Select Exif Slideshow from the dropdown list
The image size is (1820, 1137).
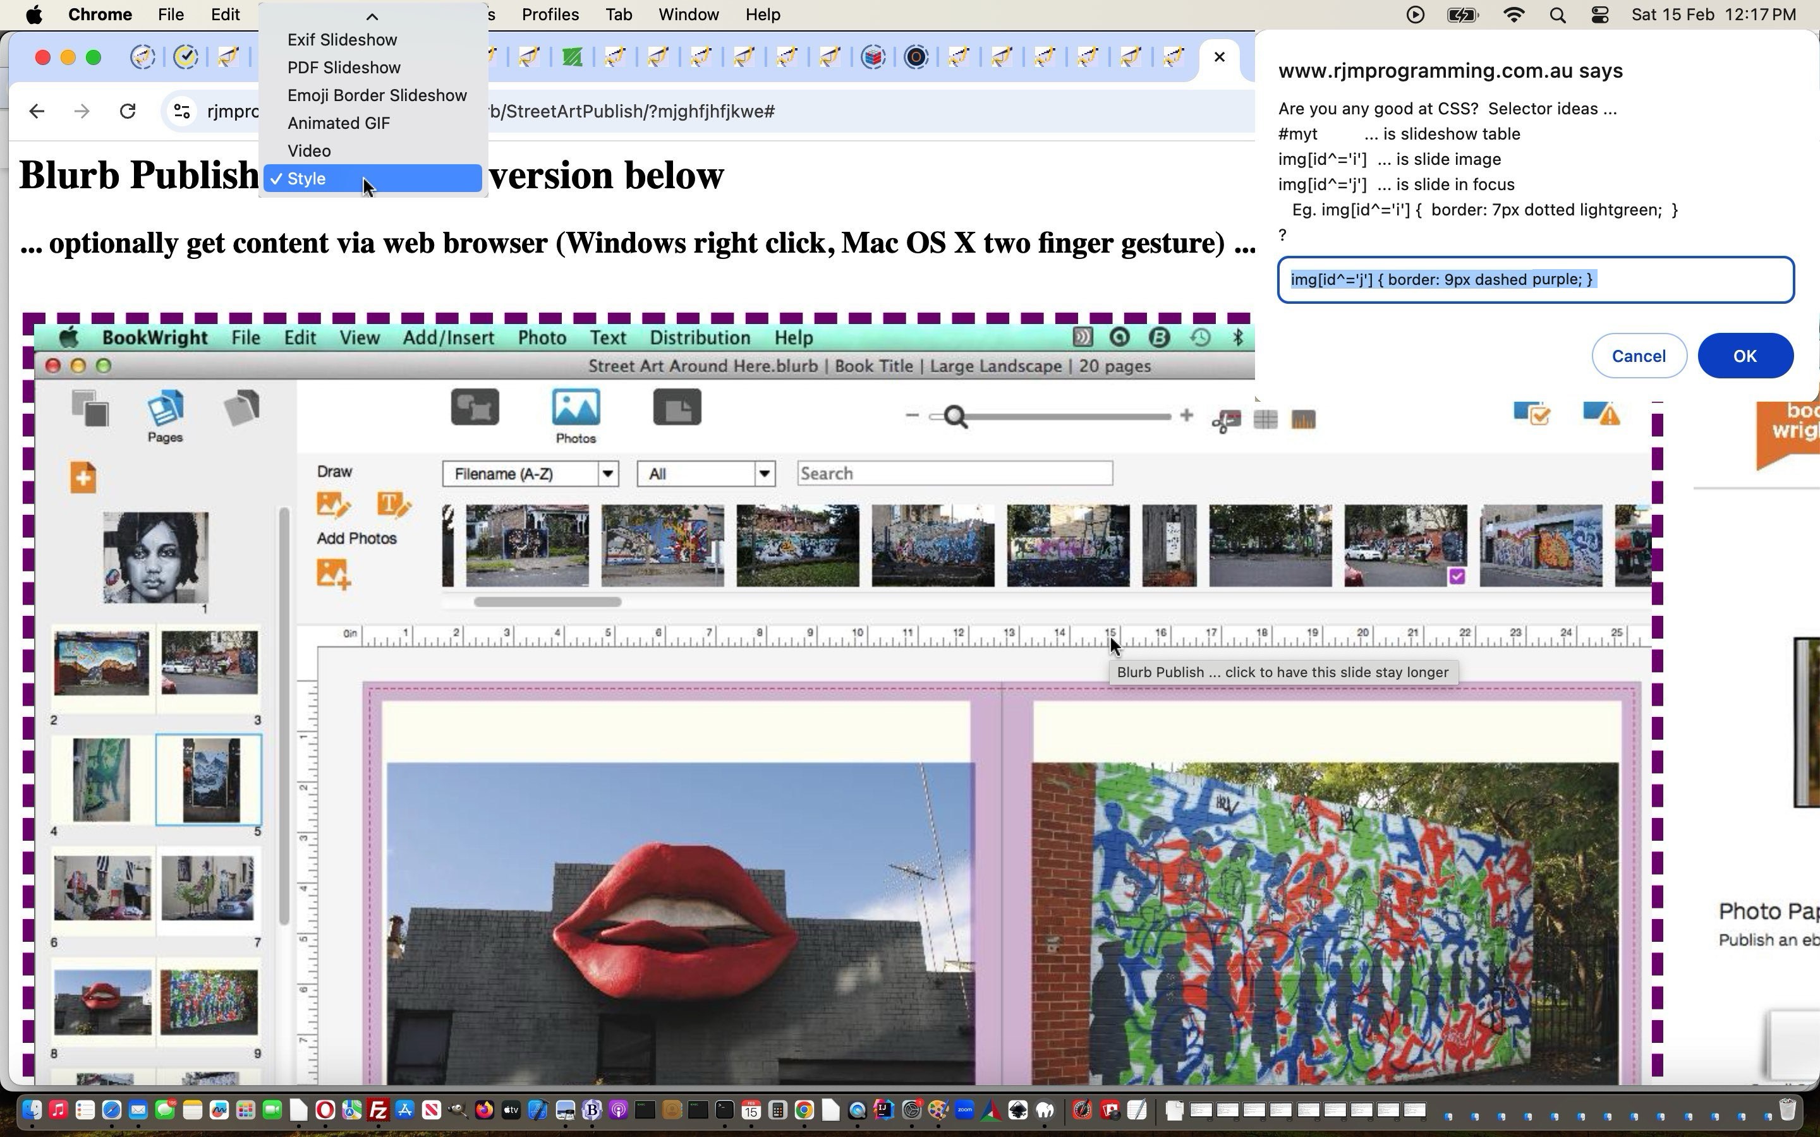(x=342, y=40)
